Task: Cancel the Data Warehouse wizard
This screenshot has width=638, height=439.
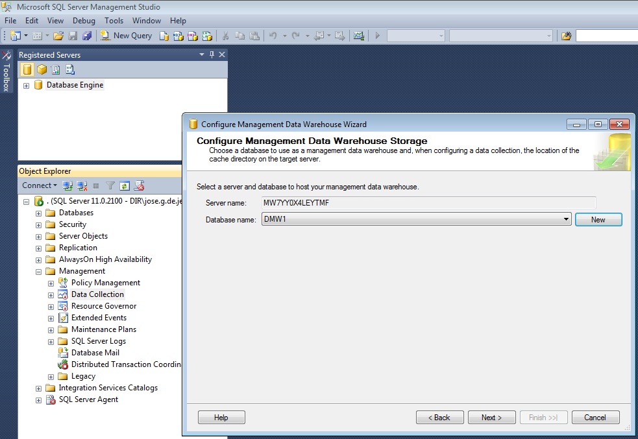Action: 595,418
